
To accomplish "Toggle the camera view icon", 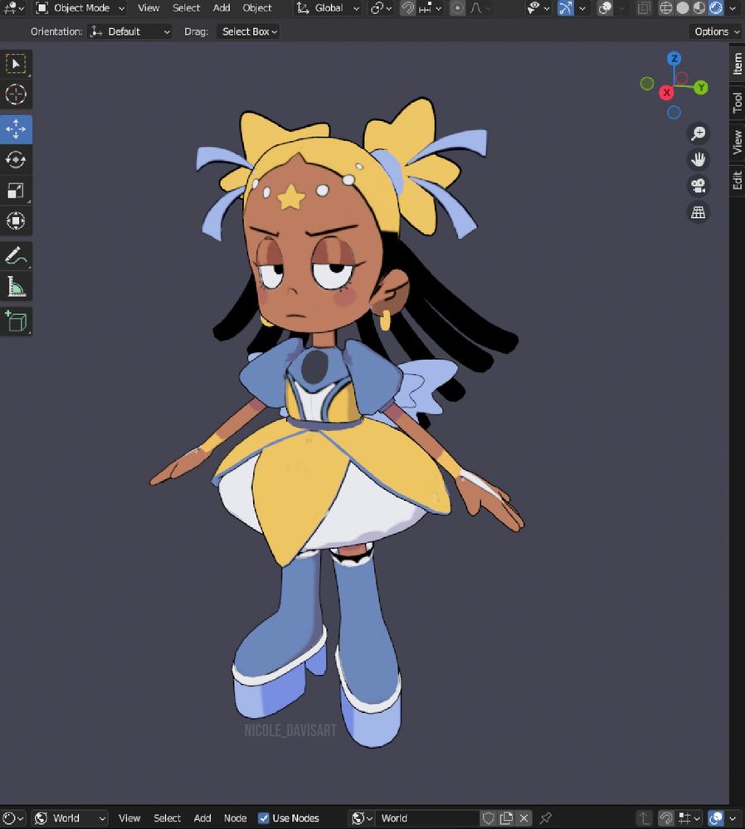I will point(698,186).
